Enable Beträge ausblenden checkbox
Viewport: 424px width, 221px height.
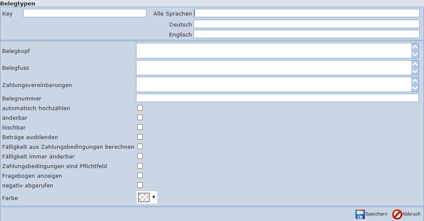tap(140, 137)
